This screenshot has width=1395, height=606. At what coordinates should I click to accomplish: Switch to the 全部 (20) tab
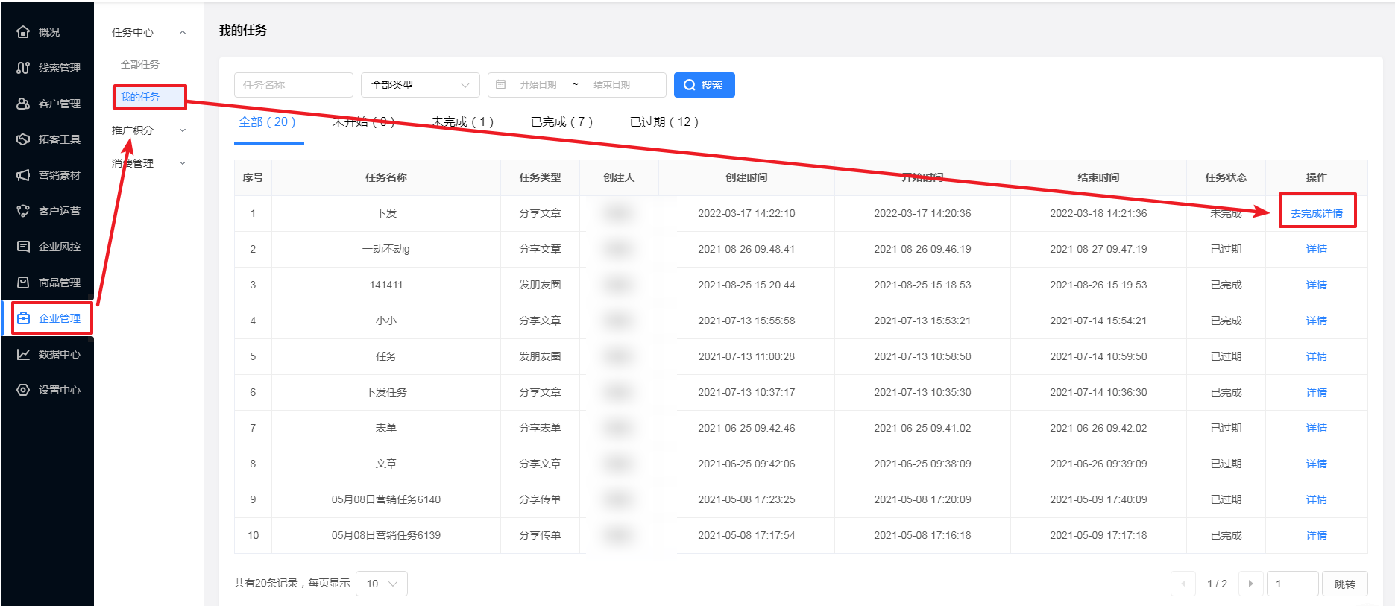[x=267, y=121]
